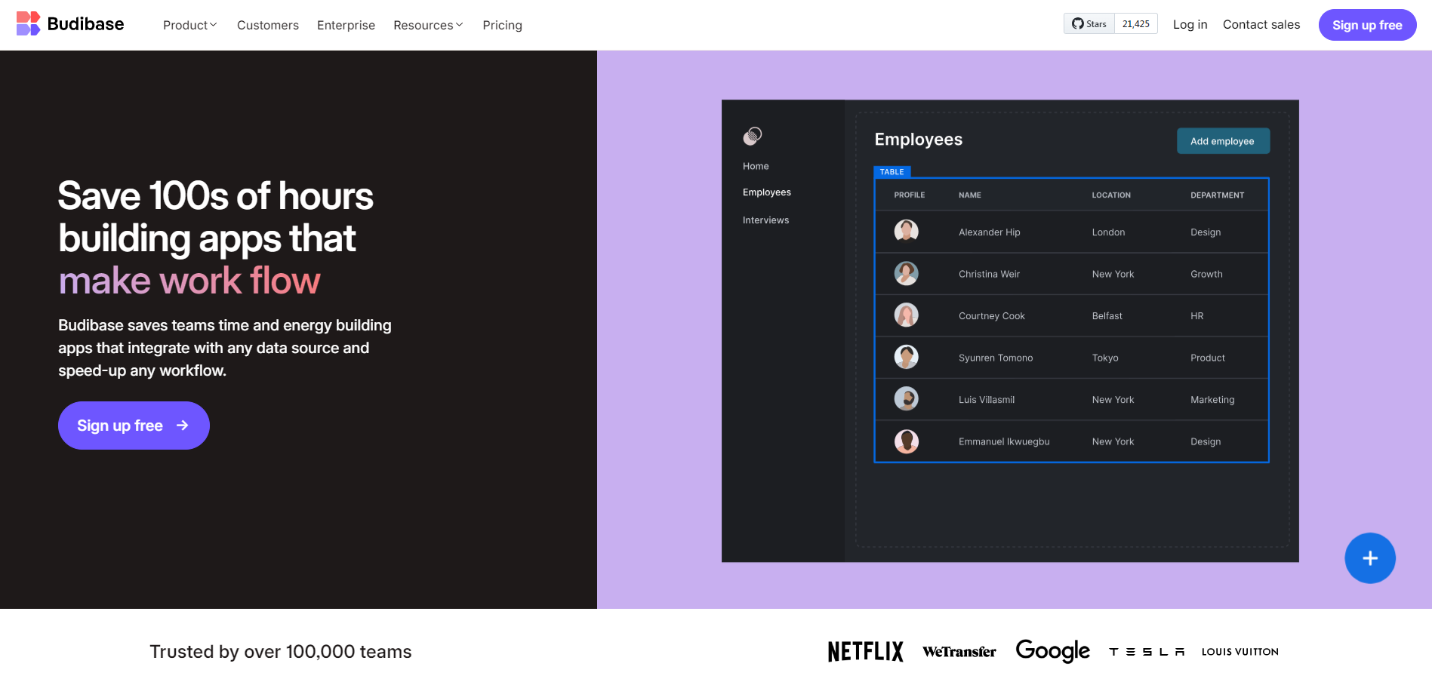Open the Customers page
The height and width of the screenshot is (679, 1432).
click(x=268, y=25)
